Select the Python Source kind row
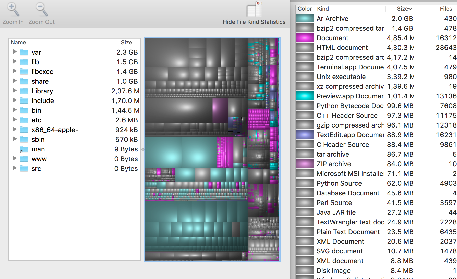457x279 pixels. click(x=376, y=183)
